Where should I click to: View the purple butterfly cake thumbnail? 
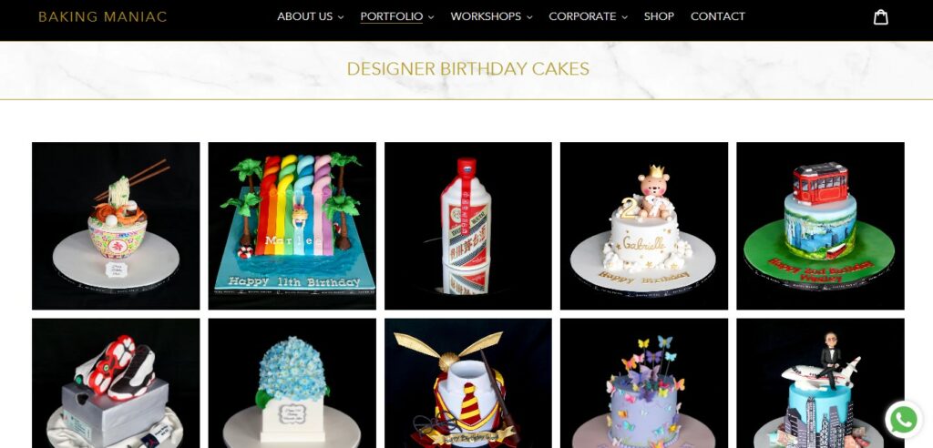tap(644, 383)
